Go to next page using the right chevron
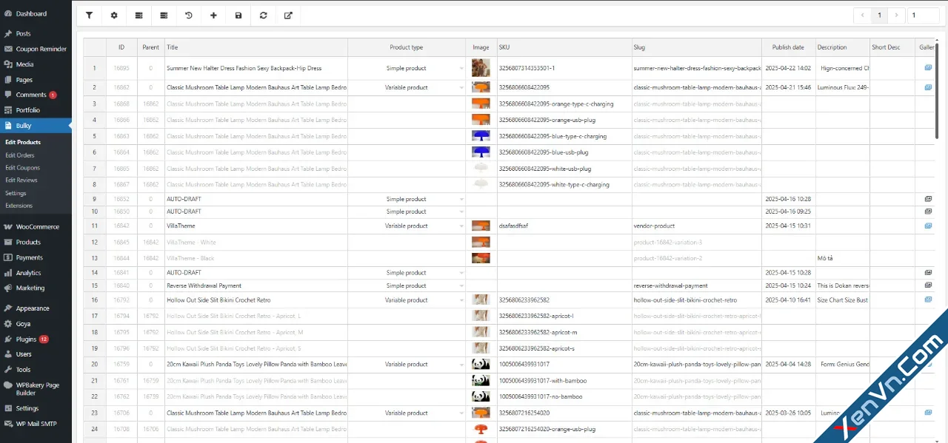This screenshot has width=948, height=443. (x=896, y=15)
